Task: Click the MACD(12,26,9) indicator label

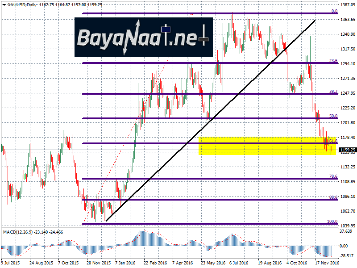Action: coord(20,233)
